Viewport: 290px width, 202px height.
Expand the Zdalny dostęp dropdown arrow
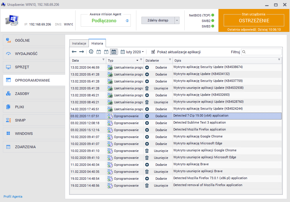(x=177, y=21)
